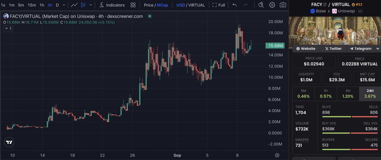Click the Uniswap DEX icon
This screenshot has height=160, width=381.
pyautogui.click(x=334, y=11)
